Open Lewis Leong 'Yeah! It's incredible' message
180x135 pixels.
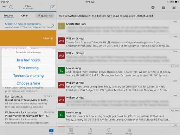pyautogui.click(x=118, y=116)
